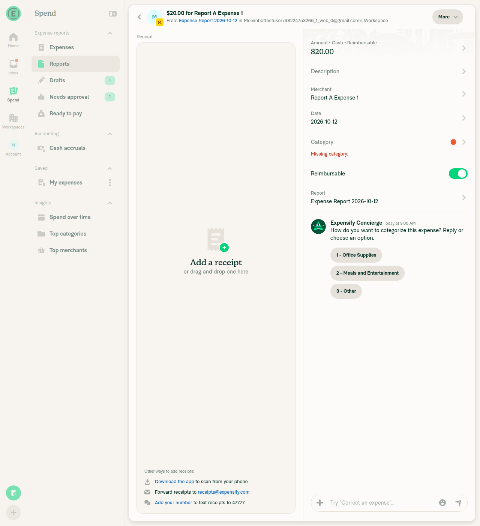The image size is (480, 526).
Task: Open the Inbox icon
Action: [13, 67]
